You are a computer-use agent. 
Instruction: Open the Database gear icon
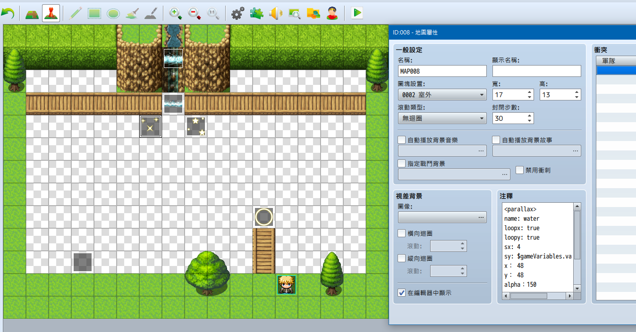point(237,13)
